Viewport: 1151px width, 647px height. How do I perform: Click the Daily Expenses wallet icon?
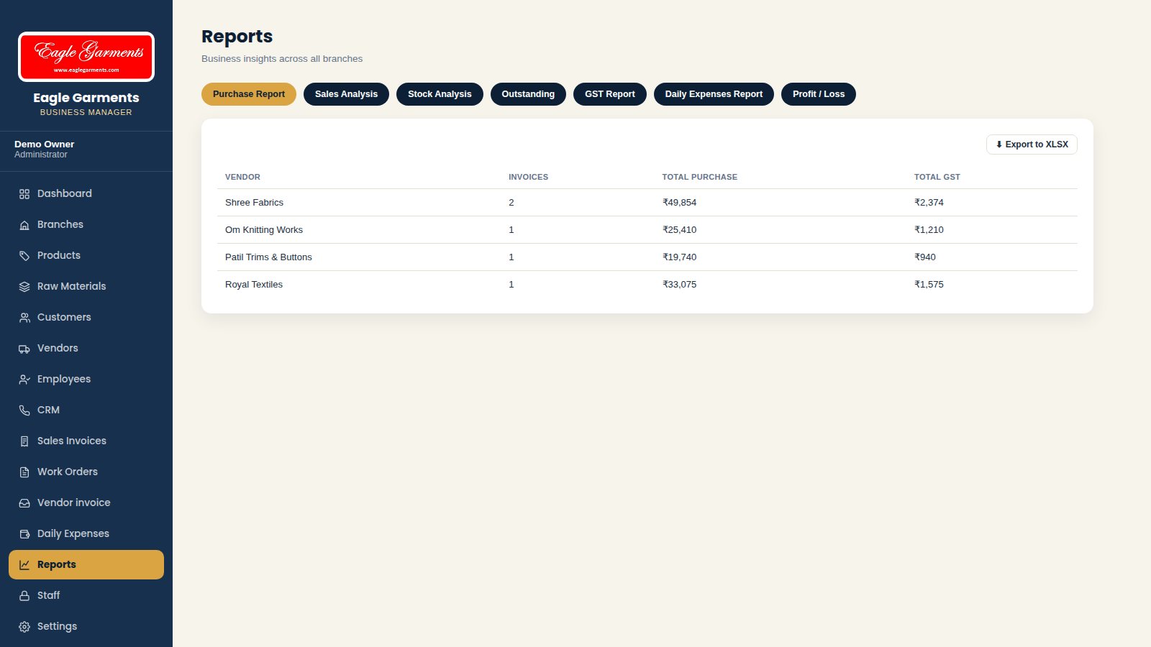24,534
